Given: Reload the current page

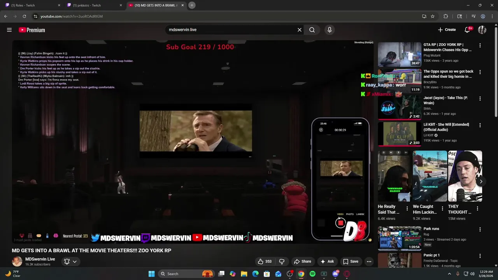Looking at the screenshot, I should coord(24,16).
